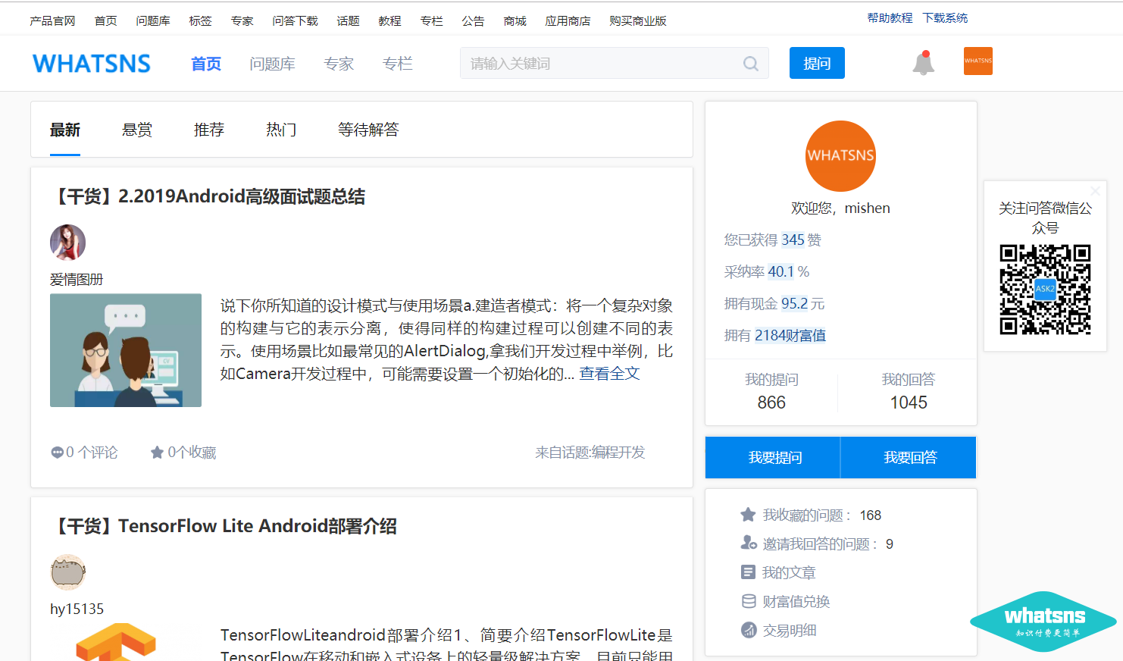Viewport: 1123px width, 661px height.
Task: Open the orange WHATSNS user avatar menu
Action: coord(978,61)
